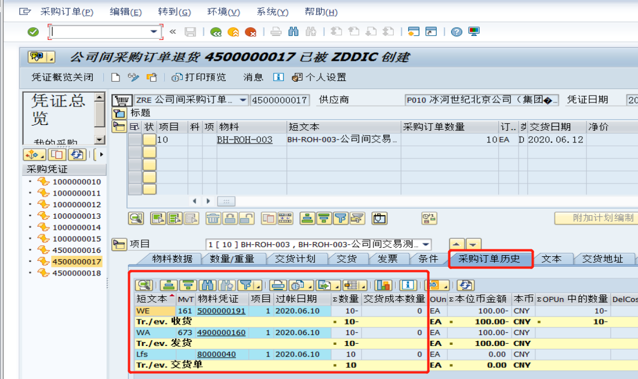Click the Create New Session icon

pyautogui.click(x=414, y=32)
